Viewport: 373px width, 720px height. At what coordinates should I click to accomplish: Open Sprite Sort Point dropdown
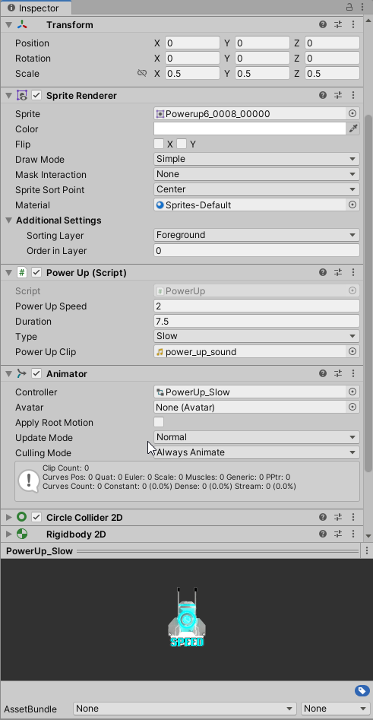pyautogui.click(x=257, y=189)
